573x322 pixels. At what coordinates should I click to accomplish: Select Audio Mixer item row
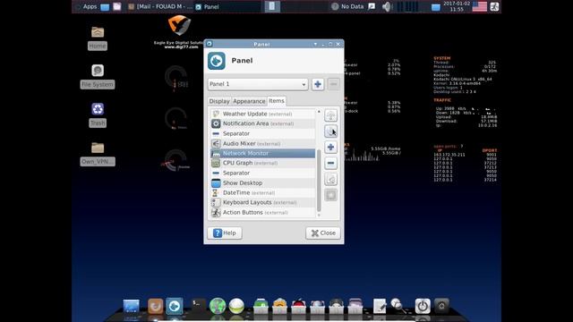262,143
